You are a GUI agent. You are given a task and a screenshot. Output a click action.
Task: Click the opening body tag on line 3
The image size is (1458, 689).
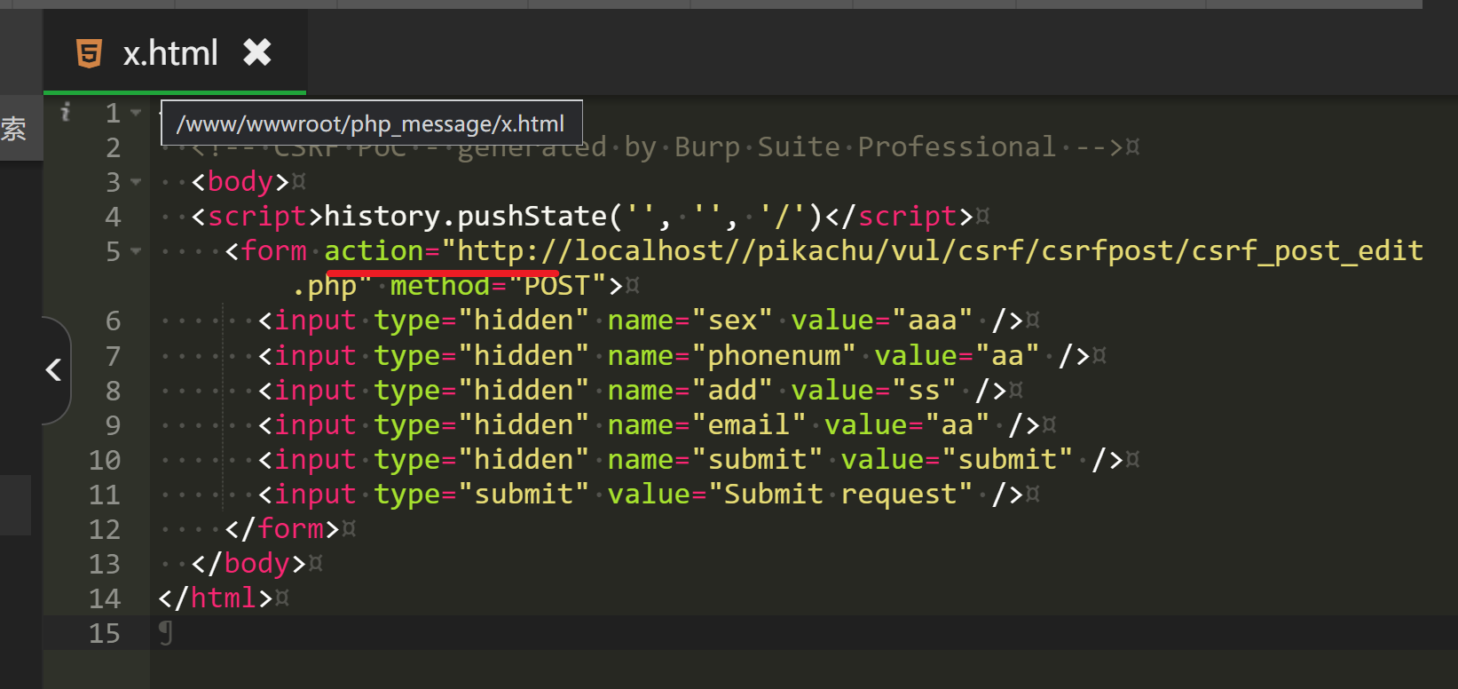tap(240, 182)
